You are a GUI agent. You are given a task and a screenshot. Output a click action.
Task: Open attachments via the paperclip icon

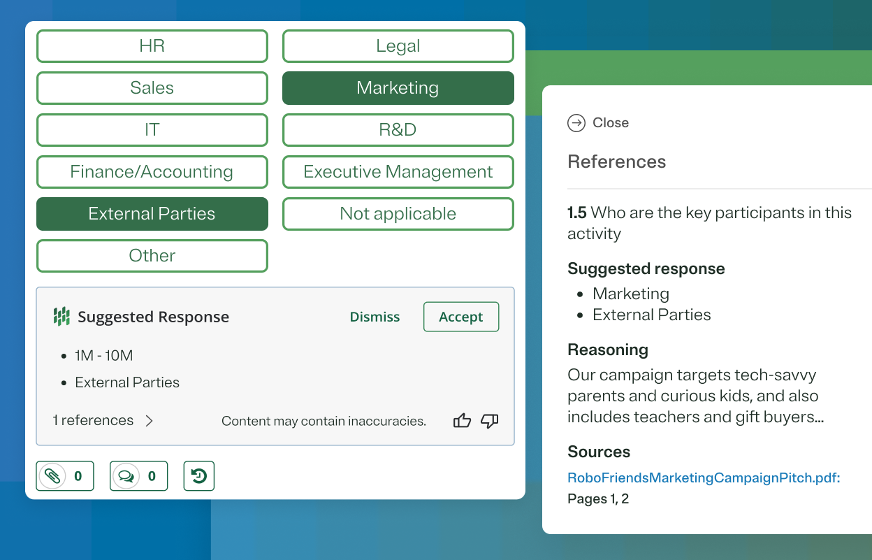coord(65,475)
